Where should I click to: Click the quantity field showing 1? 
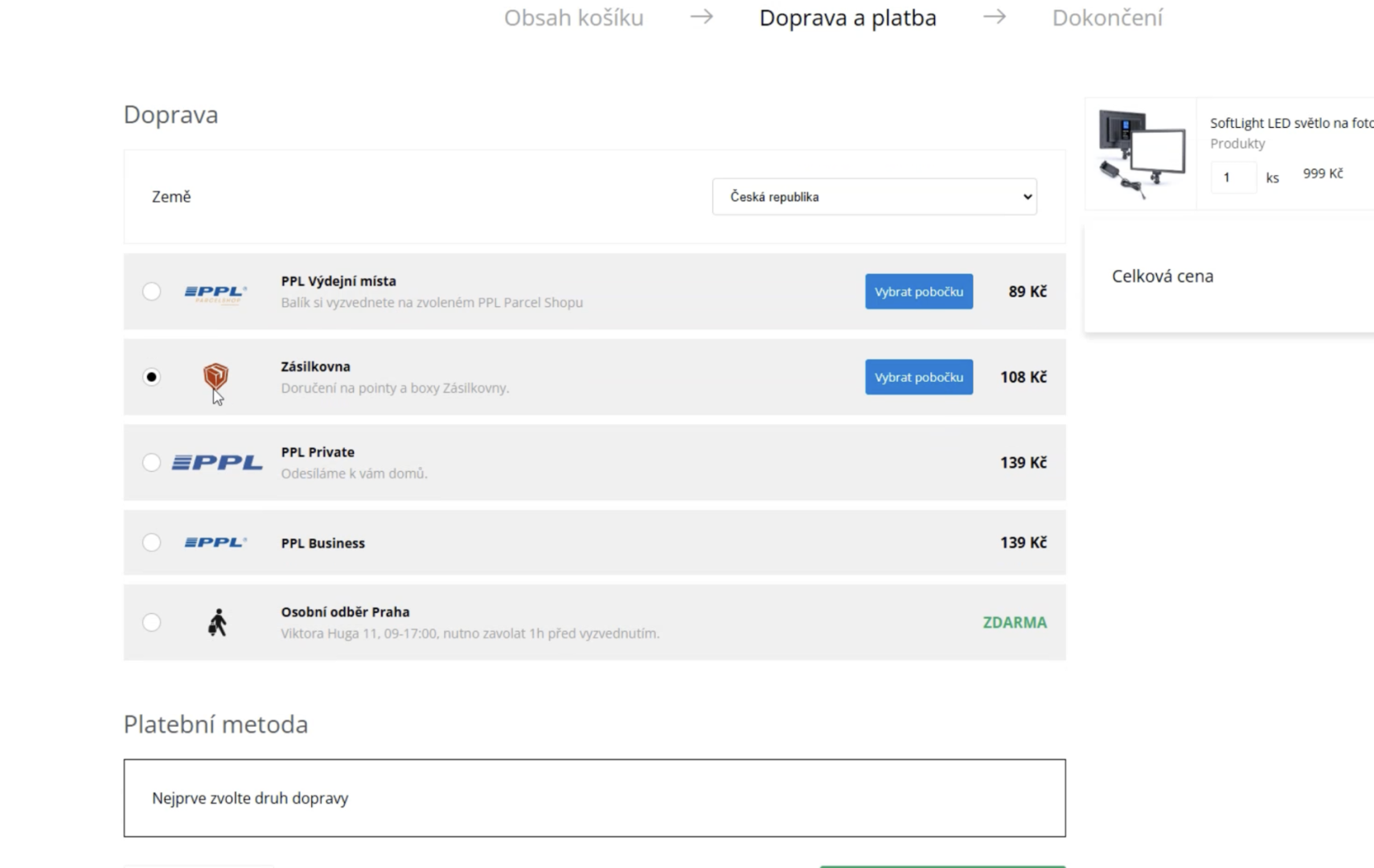click(x=1233, y=178)
